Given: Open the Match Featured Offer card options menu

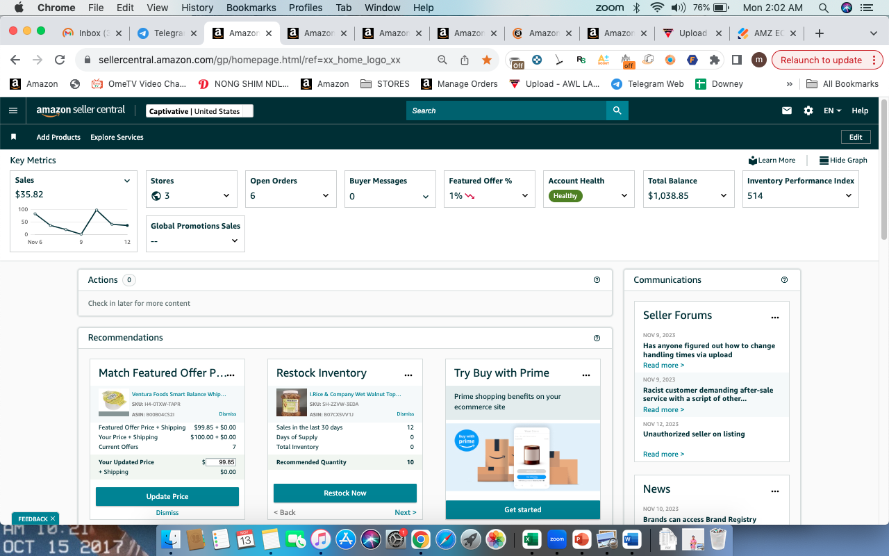Looking at the screenshot, I should point(231,375).
